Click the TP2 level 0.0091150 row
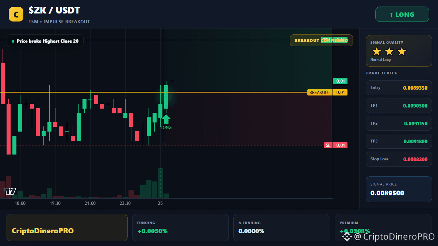This screenshot has height=246, width=438. 399,123
